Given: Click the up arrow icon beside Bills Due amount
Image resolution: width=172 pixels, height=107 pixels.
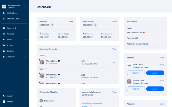Looking at the screenshot, I should tap(52, 25).
